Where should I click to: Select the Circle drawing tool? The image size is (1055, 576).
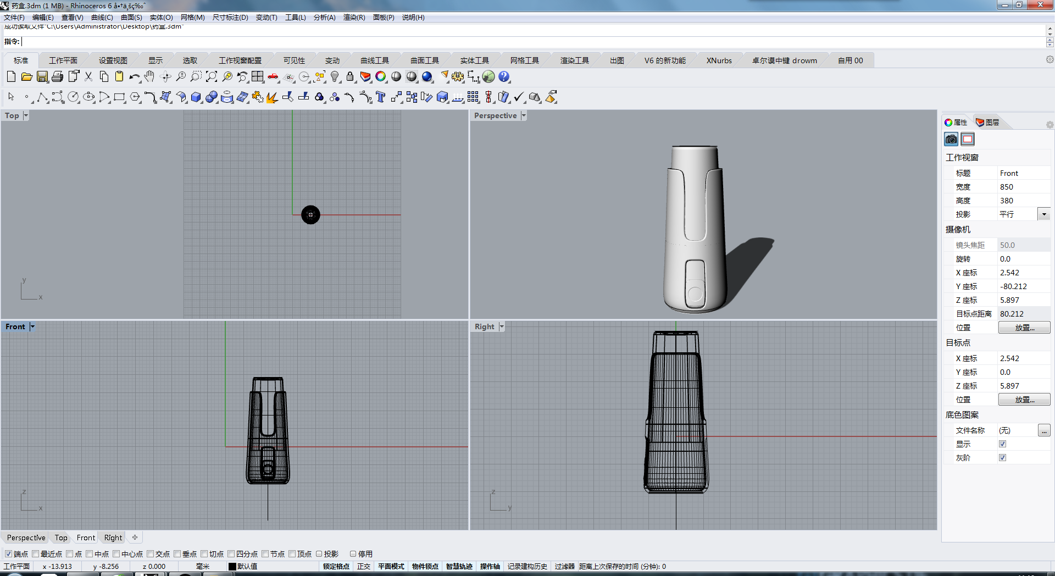(x=74, y=97)
